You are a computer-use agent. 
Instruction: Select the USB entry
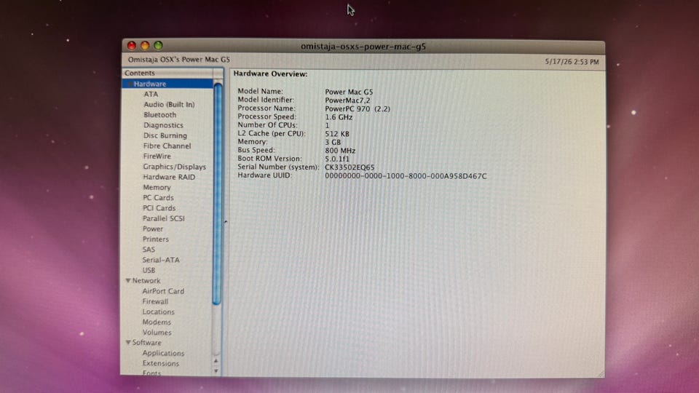click(x=149, y=270)
